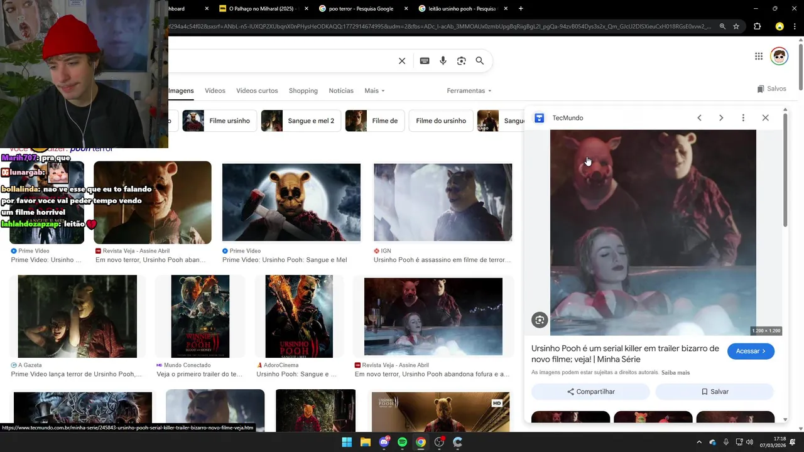The height and width of the screenshot is (452, 804).
Task: Clear the search box with X icon
Action: point(402,61)
